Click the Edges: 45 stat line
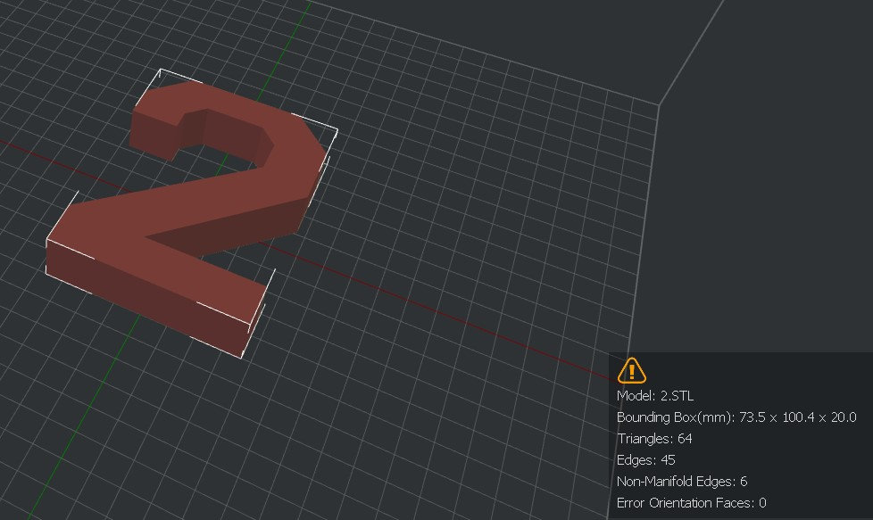The height and width of the screenshot is (520, 873). point(645,459)
